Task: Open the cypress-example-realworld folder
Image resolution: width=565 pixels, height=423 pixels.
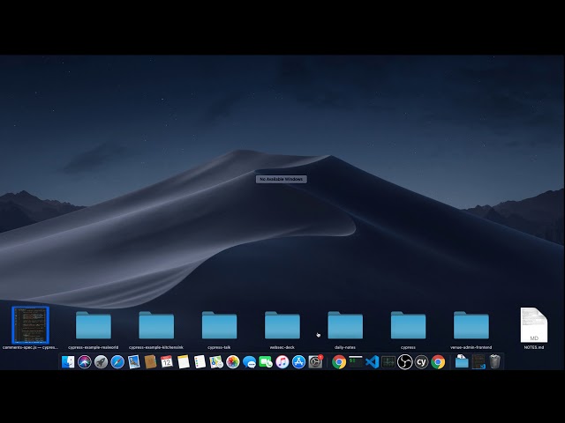Action: [x=93, y=326]
